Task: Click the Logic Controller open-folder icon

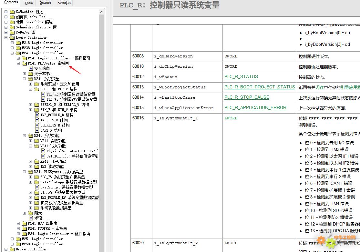Action: pos(12,37)
